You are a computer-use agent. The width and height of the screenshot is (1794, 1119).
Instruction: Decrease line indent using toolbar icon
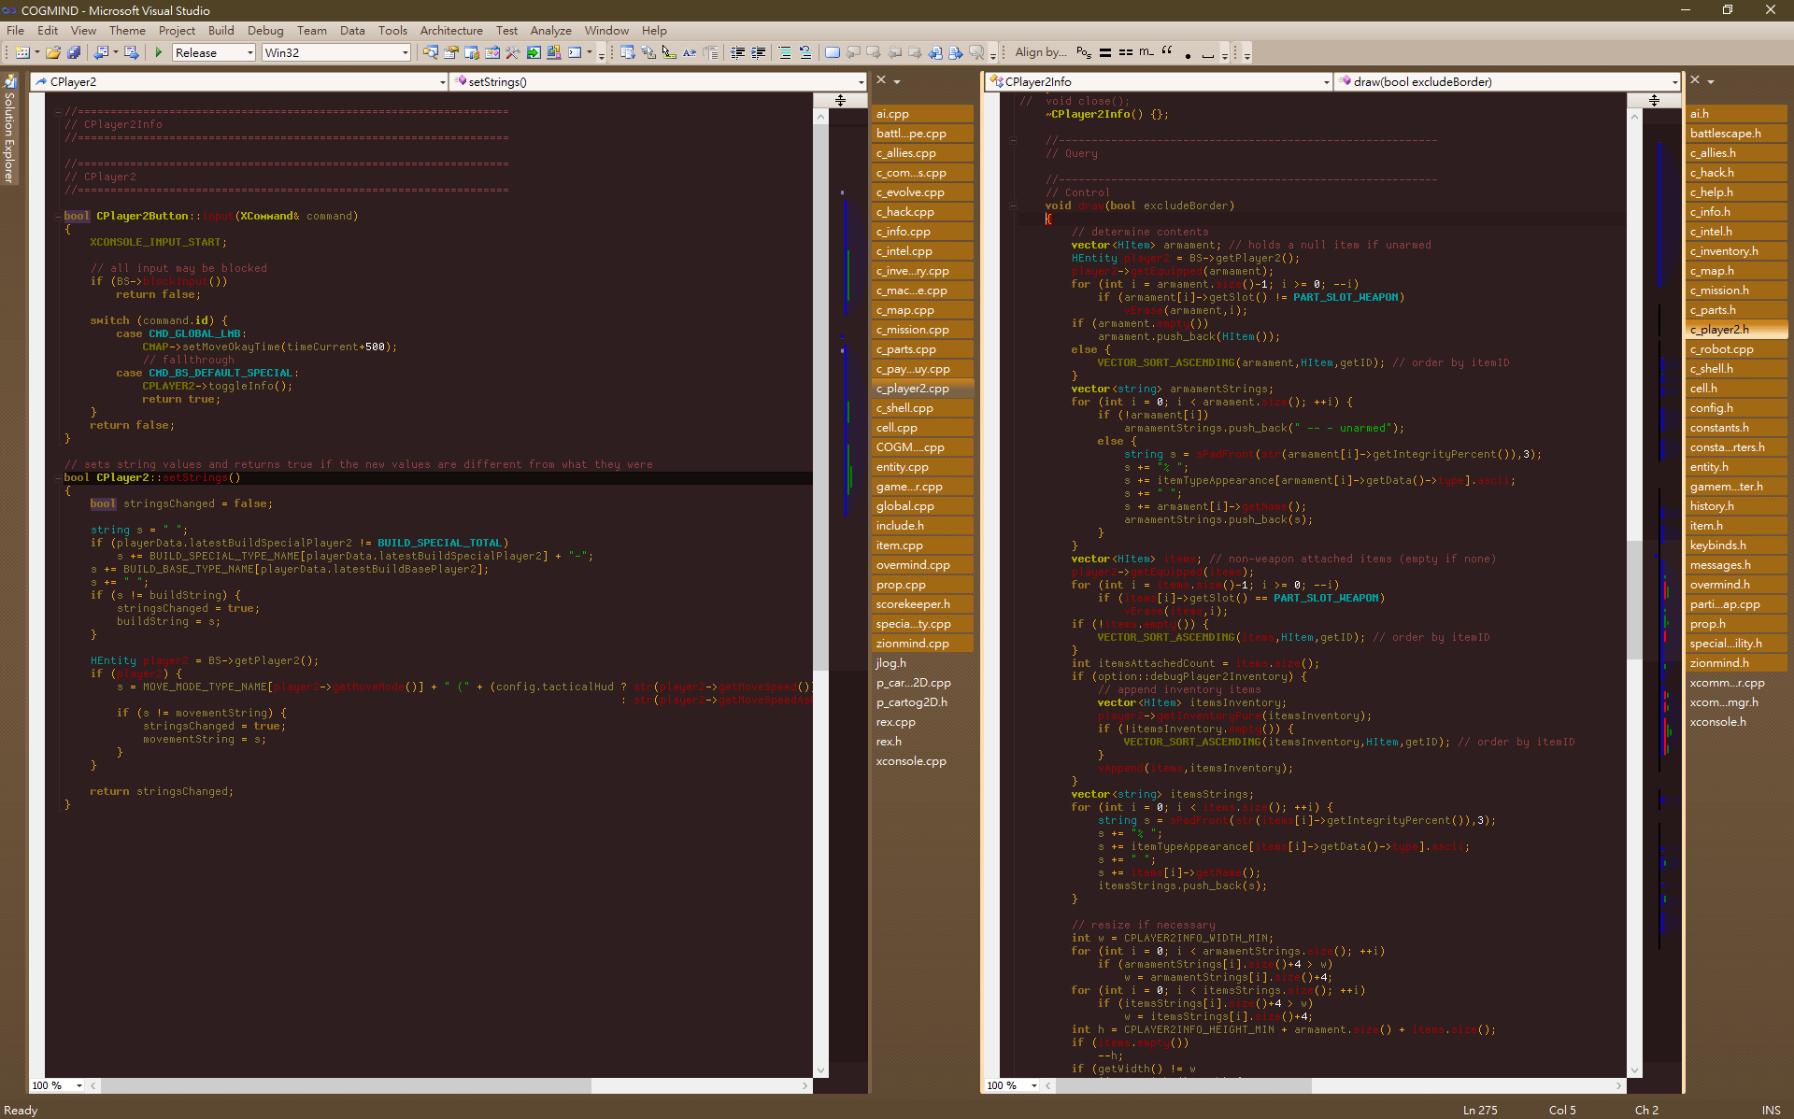tap(738, 52)
